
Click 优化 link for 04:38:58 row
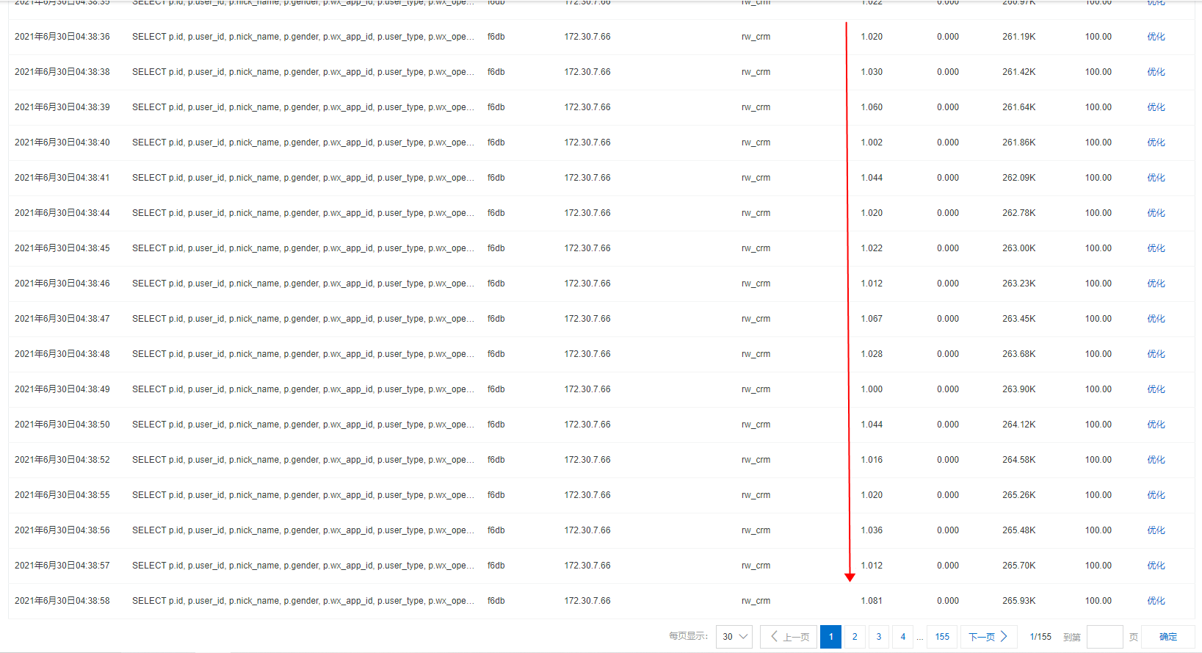tap(1156, 601)
